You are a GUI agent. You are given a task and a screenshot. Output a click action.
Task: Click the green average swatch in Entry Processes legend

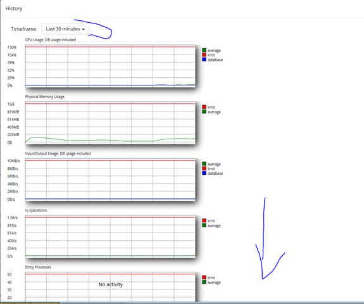(x=204, y=282)
